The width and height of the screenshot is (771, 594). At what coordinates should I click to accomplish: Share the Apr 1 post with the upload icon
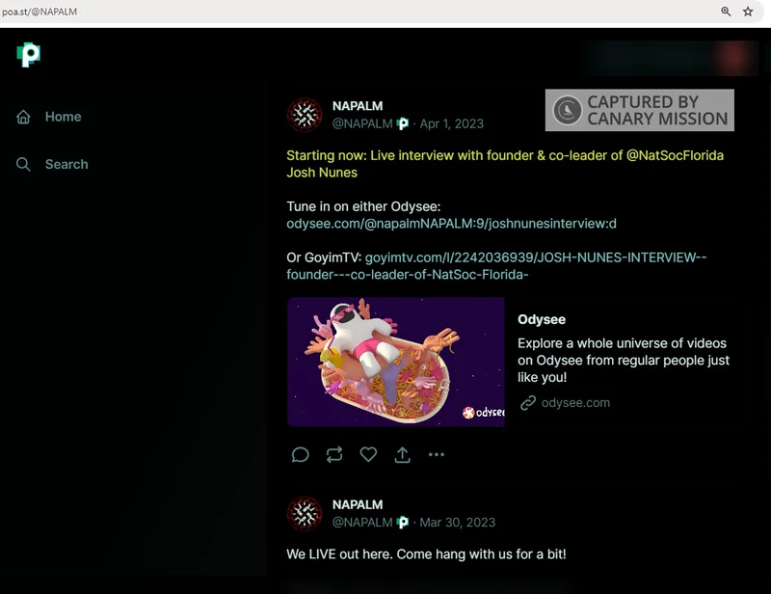[x=402, y=455]
